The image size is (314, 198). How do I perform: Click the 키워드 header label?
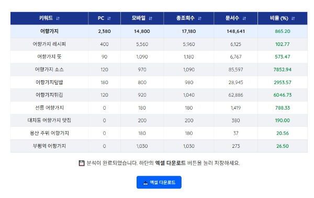[46, 18]
